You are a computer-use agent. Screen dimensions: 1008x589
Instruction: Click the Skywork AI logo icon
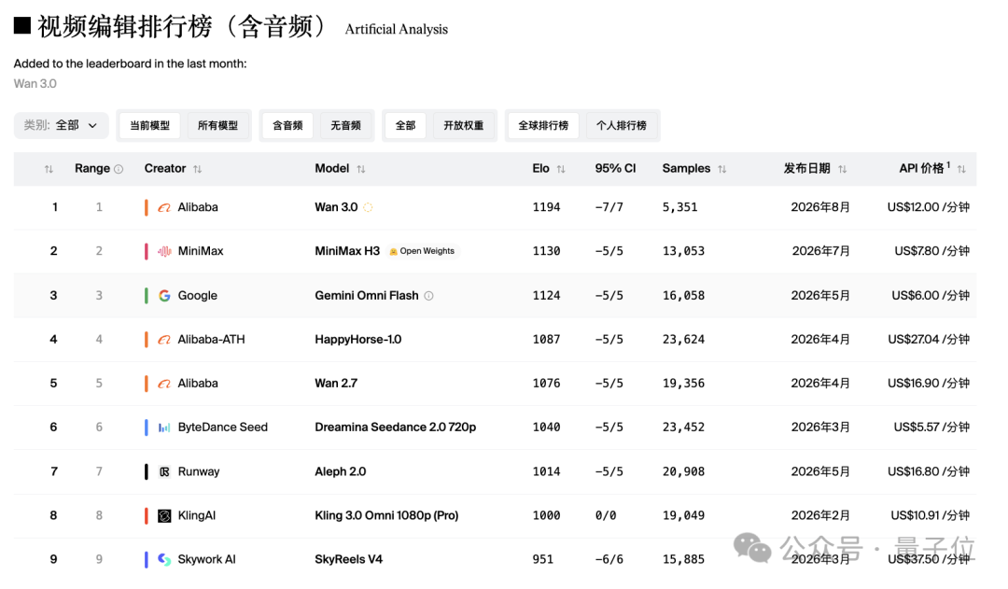(164, 560)
